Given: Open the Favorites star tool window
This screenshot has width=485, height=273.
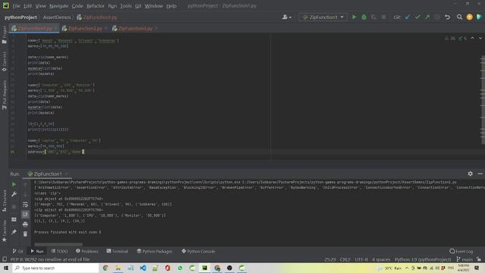Looking at the screenshot, I should point(5,231).
